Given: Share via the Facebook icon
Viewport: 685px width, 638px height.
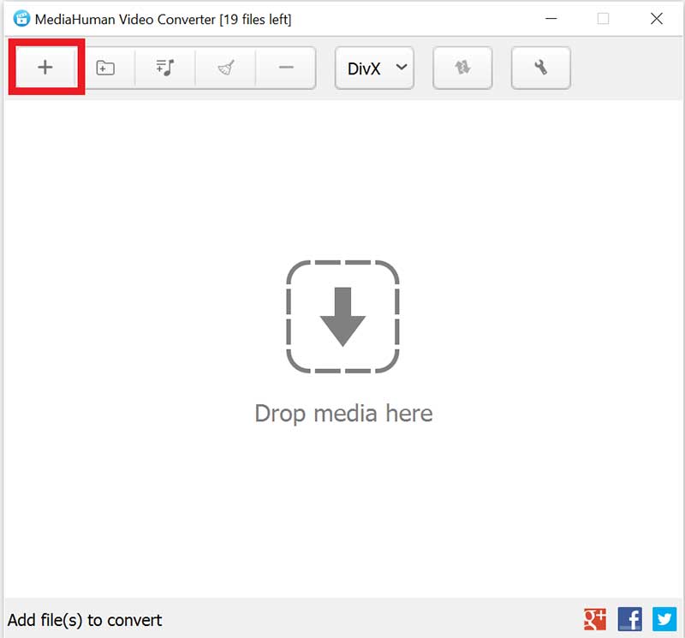Looking at the screenshot, I should pos(629,618).
